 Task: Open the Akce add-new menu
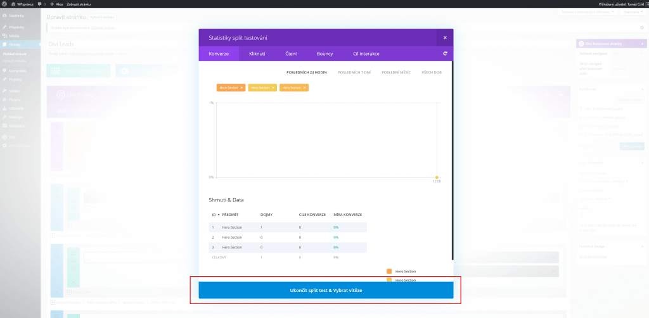pyautogui.click(x=56, y=4)
